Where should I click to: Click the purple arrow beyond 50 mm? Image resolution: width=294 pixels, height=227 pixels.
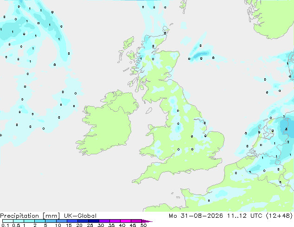pos(147,221)
